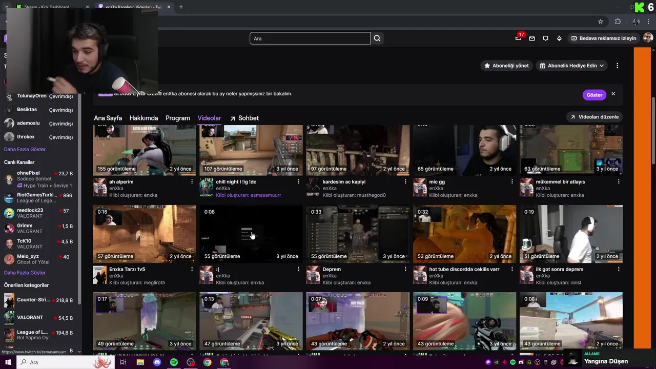Open options for 'mükemmel bir atlayış' clip

pyautogui.click(x=619, y=181)
